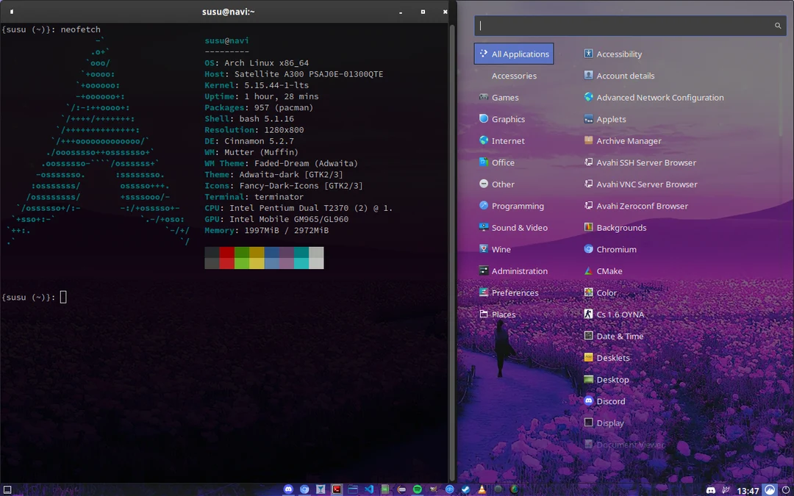Open Discord from the applications list
Screen dimensions: 794x496
610,401
